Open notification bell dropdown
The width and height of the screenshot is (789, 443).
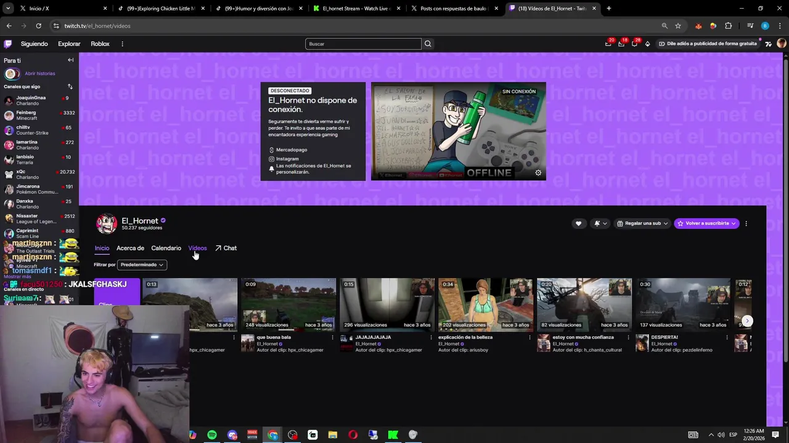click(x=600, y=223)
